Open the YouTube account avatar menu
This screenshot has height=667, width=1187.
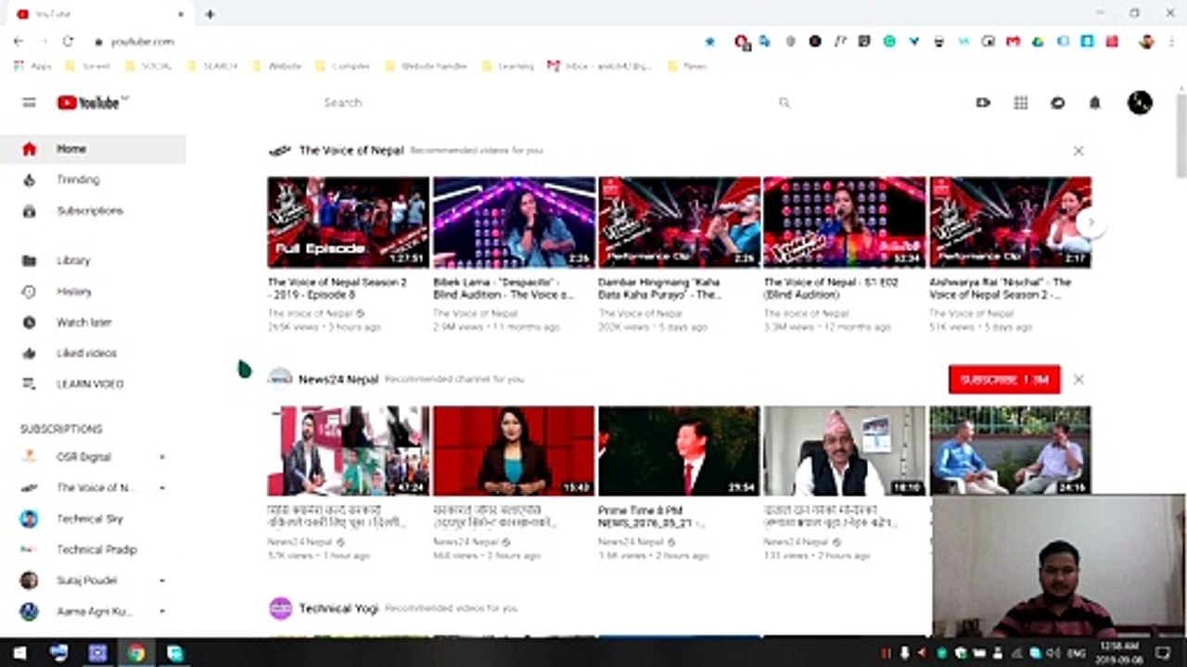[1140, 103]
